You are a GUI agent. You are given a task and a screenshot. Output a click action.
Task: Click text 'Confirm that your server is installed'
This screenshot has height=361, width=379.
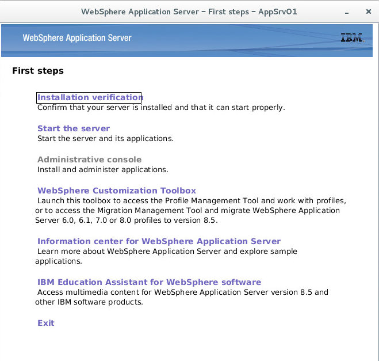(x=106, y=108)
